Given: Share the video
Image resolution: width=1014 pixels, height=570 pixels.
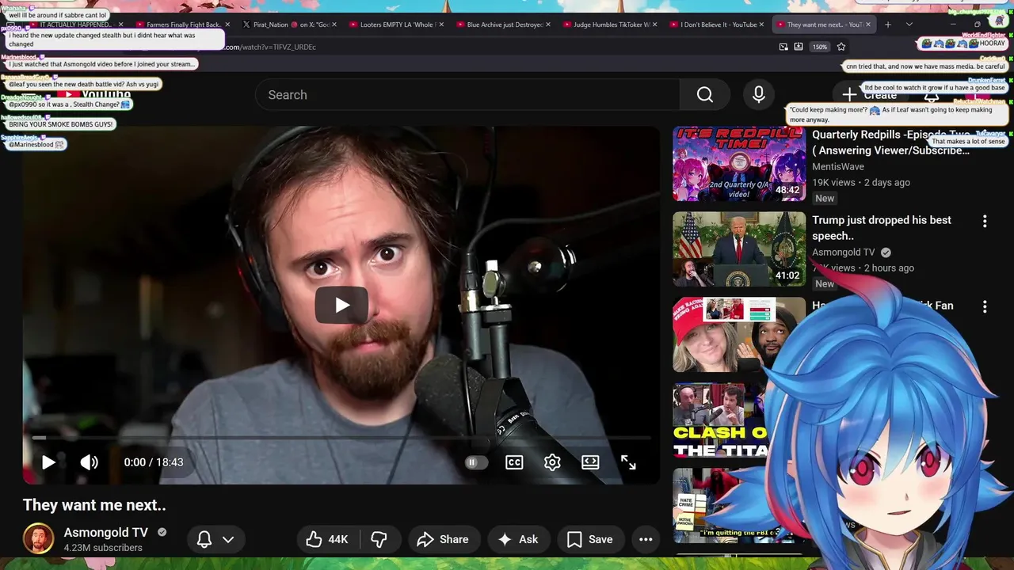Looking at the screenshot, I should point(444,539).
